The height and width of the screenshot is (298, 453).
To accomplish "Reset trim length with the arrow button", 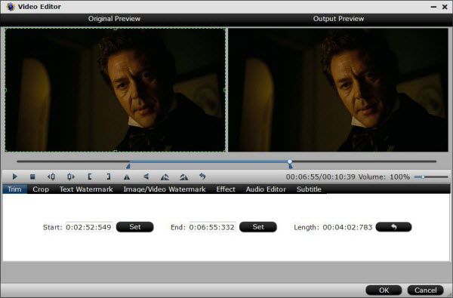I will pos(393,227).
